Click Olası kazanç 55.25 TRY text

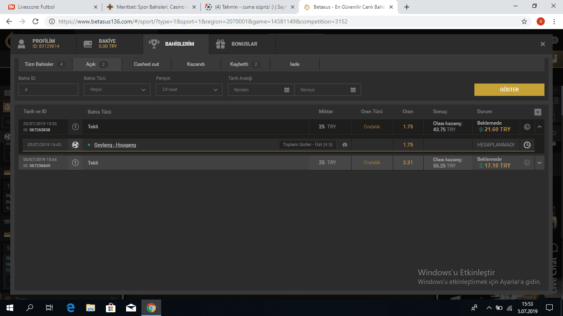pyautogui.click(x=448, y=163)
